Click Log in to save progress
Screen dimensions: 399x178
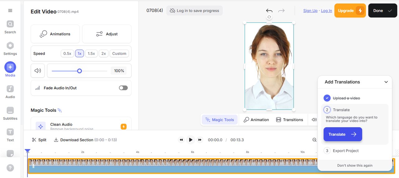coord(195,11)
